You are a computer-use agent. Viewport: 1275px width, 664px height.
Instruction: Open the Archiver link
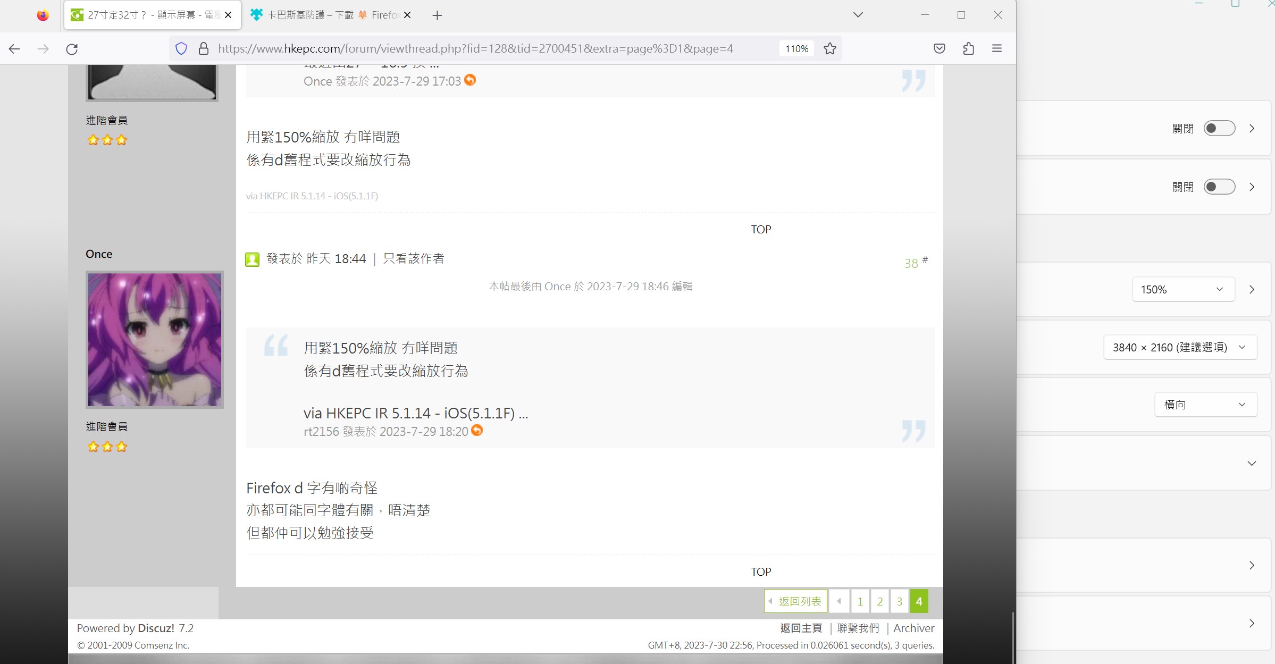point(913,628)
